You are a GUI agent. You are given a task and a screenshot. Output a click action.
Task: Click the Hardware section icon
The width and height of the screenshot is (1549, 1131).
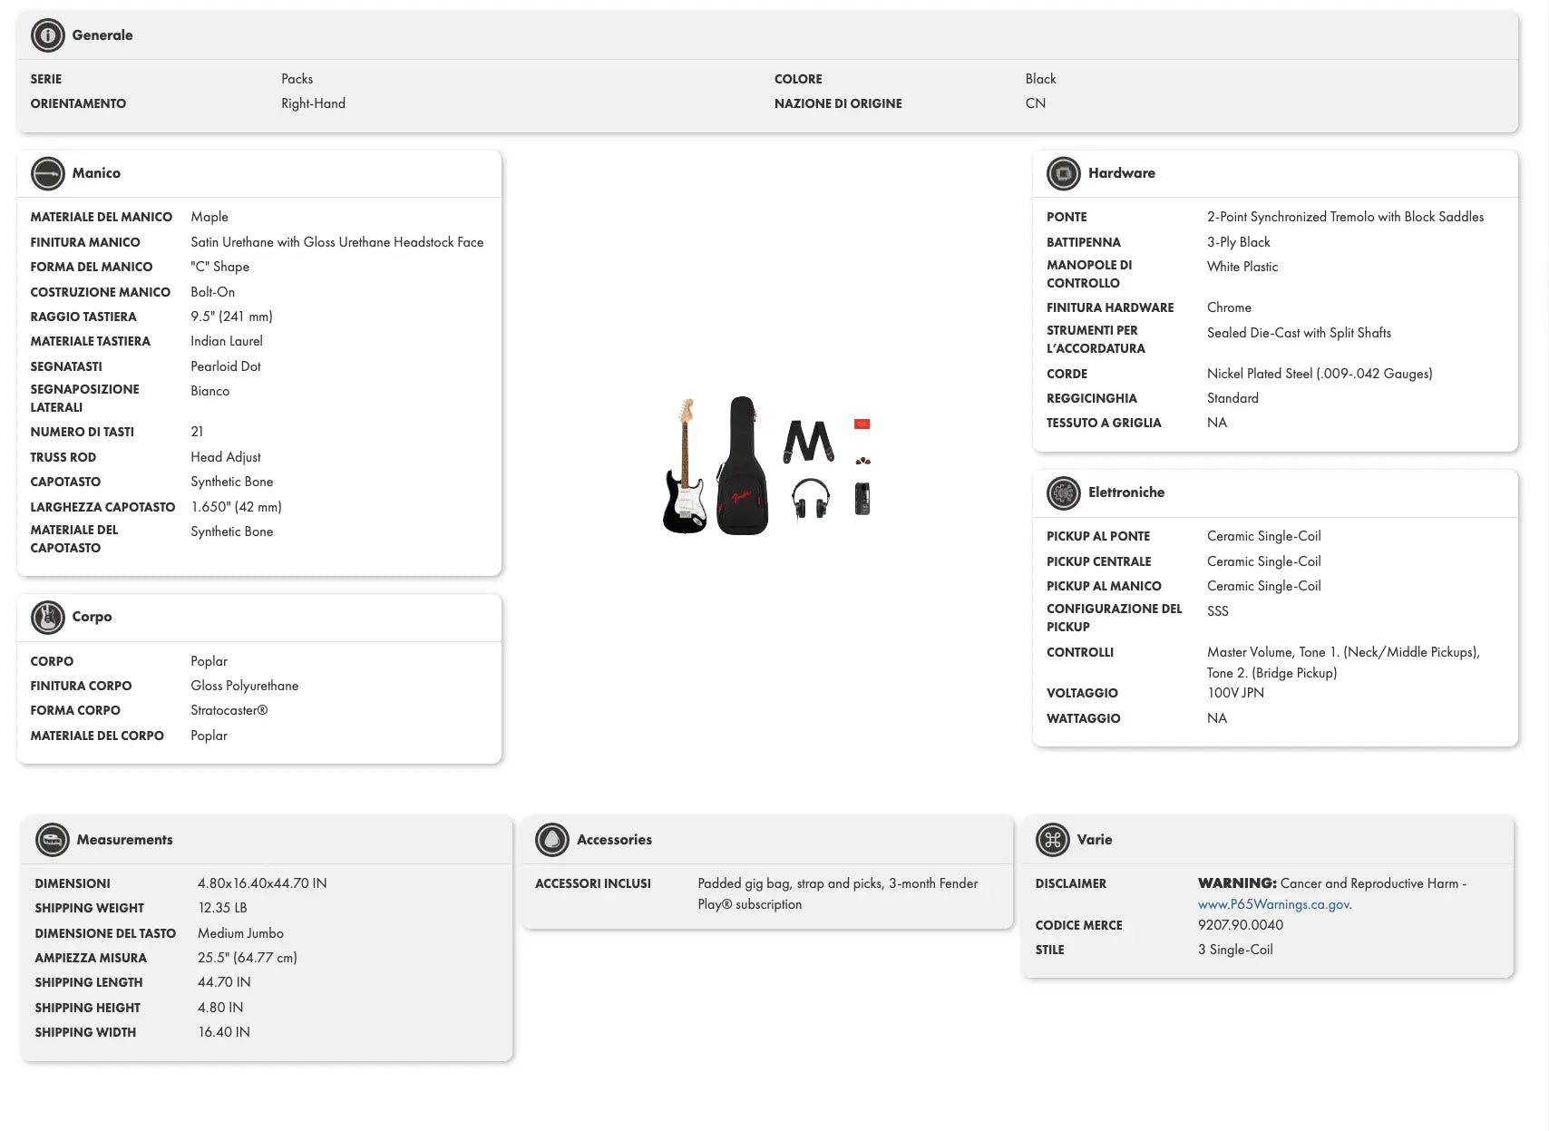pyautogui.click(x=1063, y=173)
